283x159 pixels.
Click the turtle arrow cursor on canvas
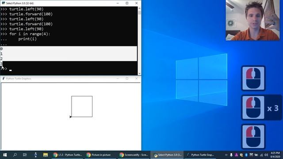tap(70, 117)
